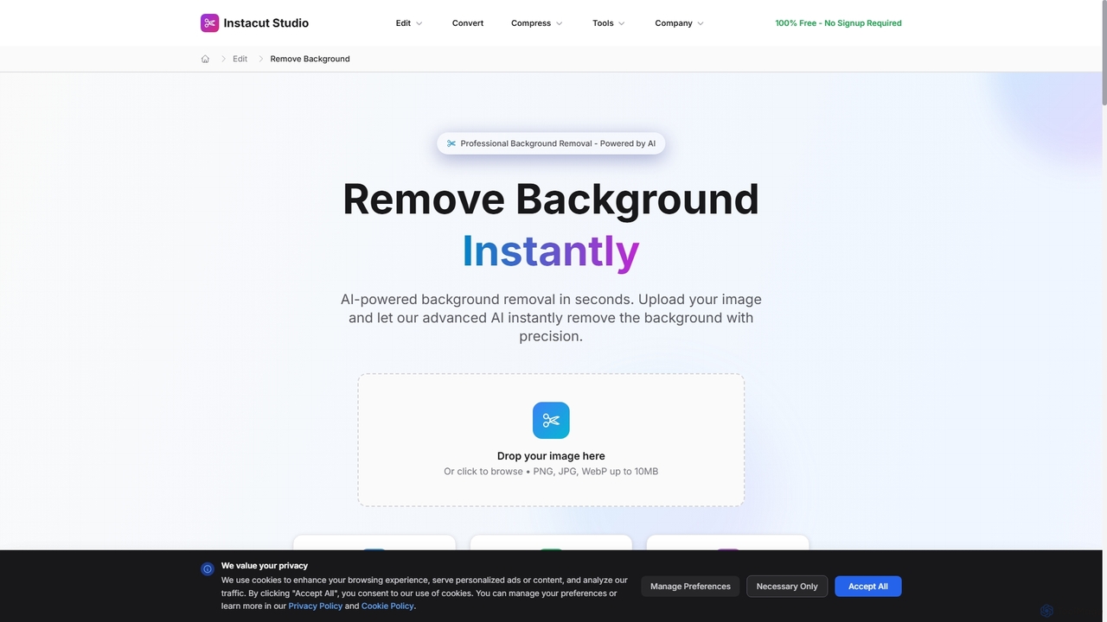Click the blue scissors upload icon

(551, 421)
